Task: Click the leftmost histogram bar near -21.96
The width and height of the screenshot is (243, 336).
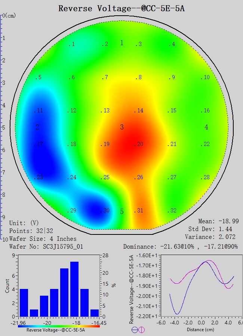Action: coord(24,302)
